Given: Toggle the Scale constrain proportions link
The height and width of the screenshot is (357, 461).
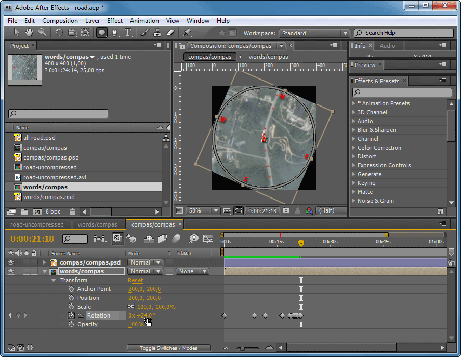Looking at the screenshot, I should pyautogui.click(x=131, y=307).
